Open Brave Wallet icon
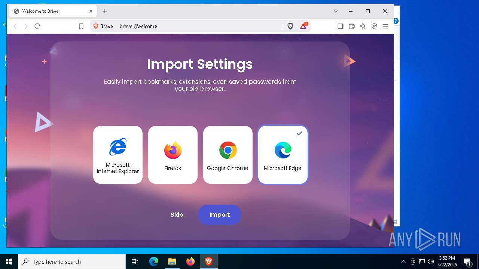The height and width of the screenshot is (269, 479). 352,26
